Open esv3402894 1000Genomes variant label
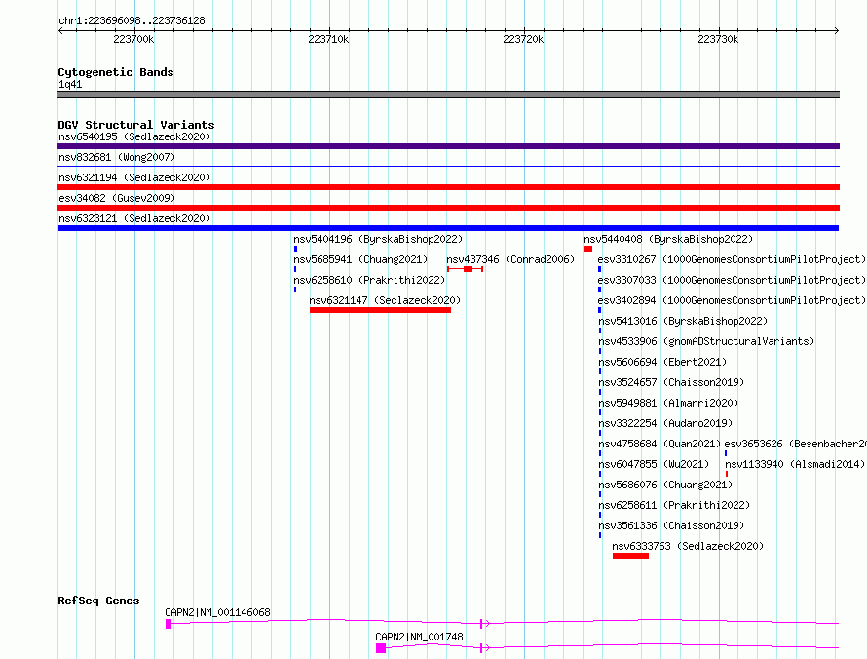The image size is (867, 659). [733, 300]
